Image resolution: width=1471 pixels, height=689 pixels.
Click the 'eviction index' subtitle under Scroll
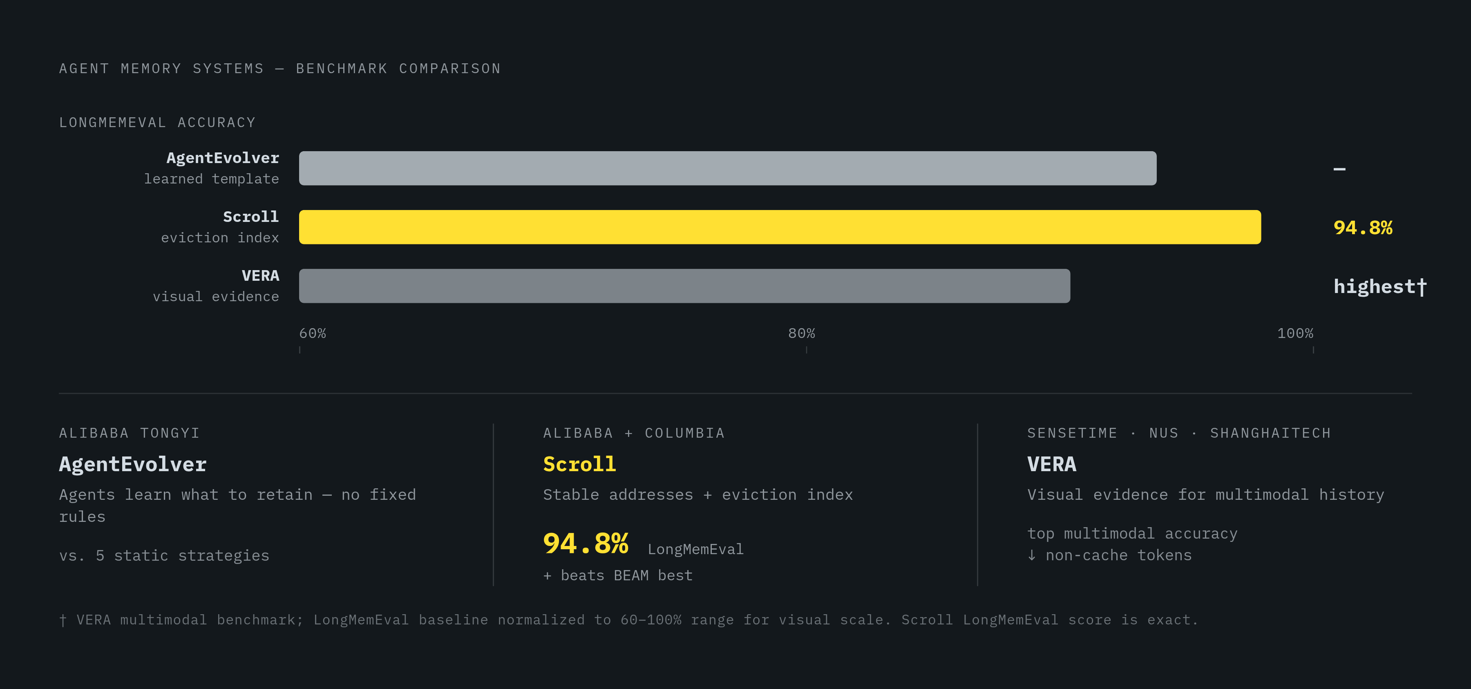click(x=220, y=238)
